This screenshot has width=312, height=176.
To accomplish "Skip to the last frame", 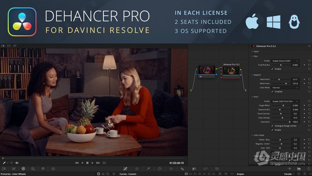I will point(98,163).
